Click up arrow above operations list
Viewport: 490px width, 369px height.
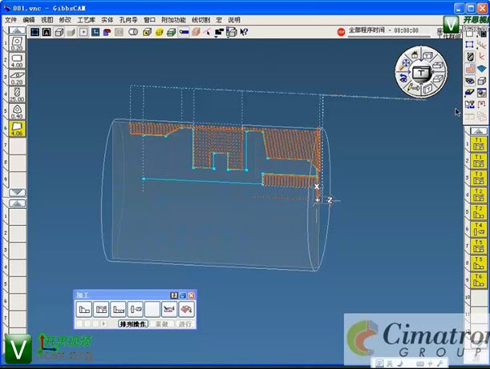pyautogui.click(x=479, y=131)
